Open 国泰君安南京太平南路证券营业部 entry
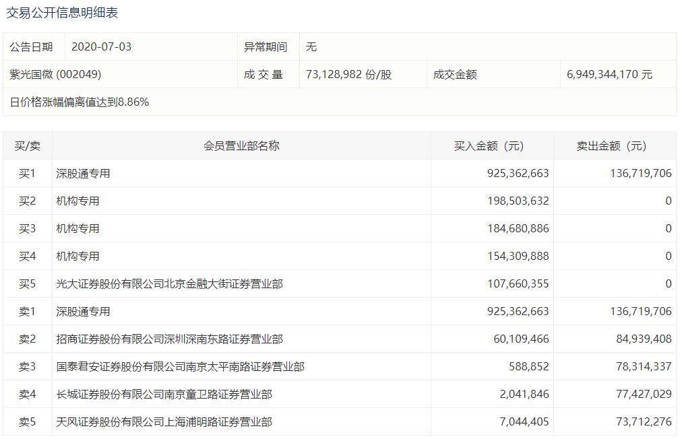Screen dimensions: 682x441 [180, 367]
